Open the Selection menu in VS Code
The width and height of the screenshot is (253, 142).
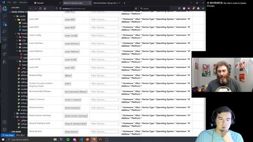tap(23, 2)
